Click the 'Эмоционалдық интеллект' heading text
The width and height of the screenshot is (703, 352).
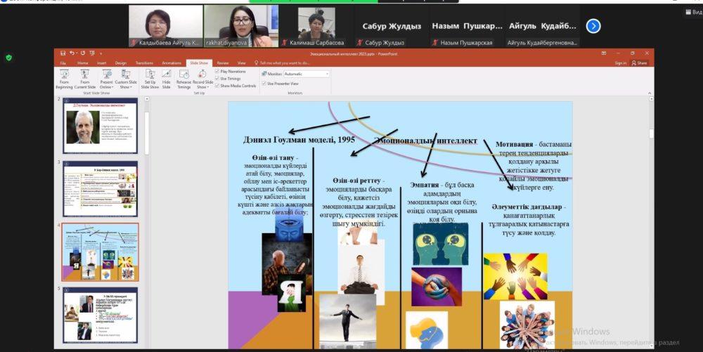[x=426, y=141]
